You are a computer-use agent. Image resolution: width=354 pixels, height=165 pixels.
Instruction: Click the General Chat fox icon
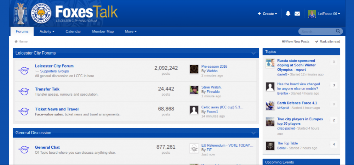[x=23, y=150]
